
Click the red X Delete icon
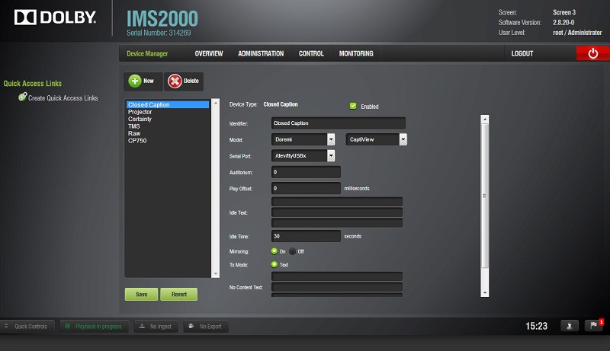click(x=175, y=81)
